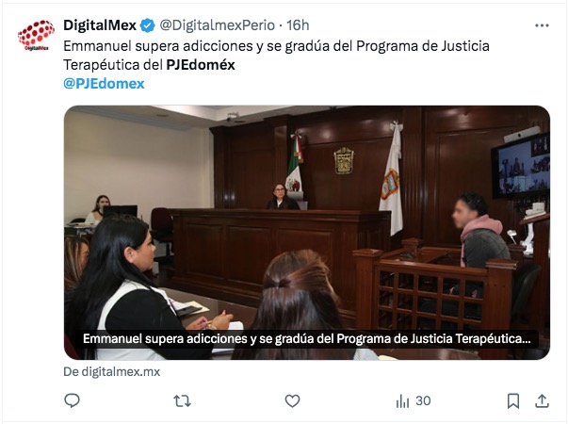
Task: Click the card headline caption overlay
Action: point(307,339)
